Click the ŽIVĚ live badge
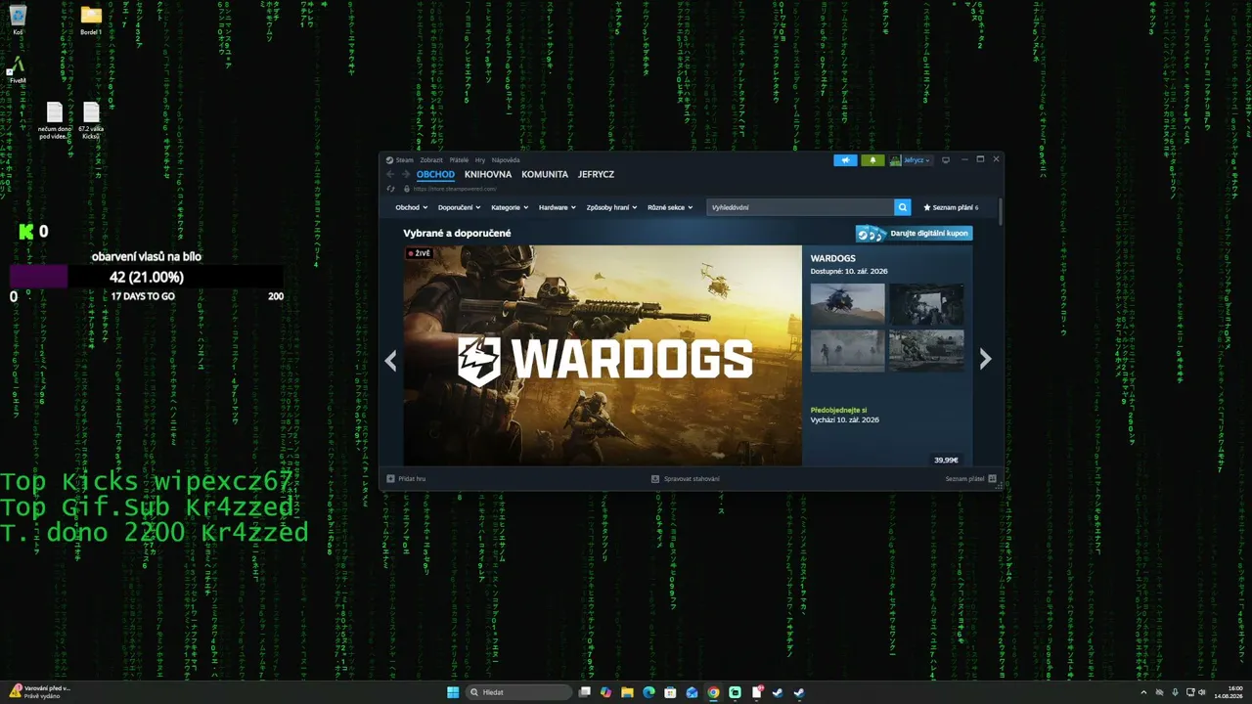 point(419,253)
